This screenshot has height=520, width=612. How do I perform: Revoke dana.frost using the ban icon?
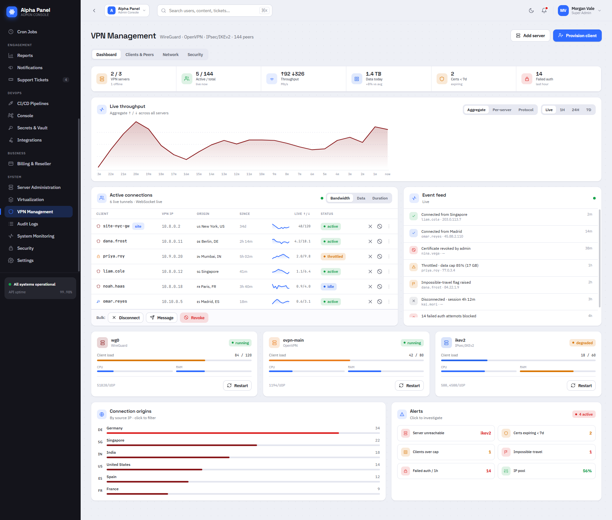point(380,241)
